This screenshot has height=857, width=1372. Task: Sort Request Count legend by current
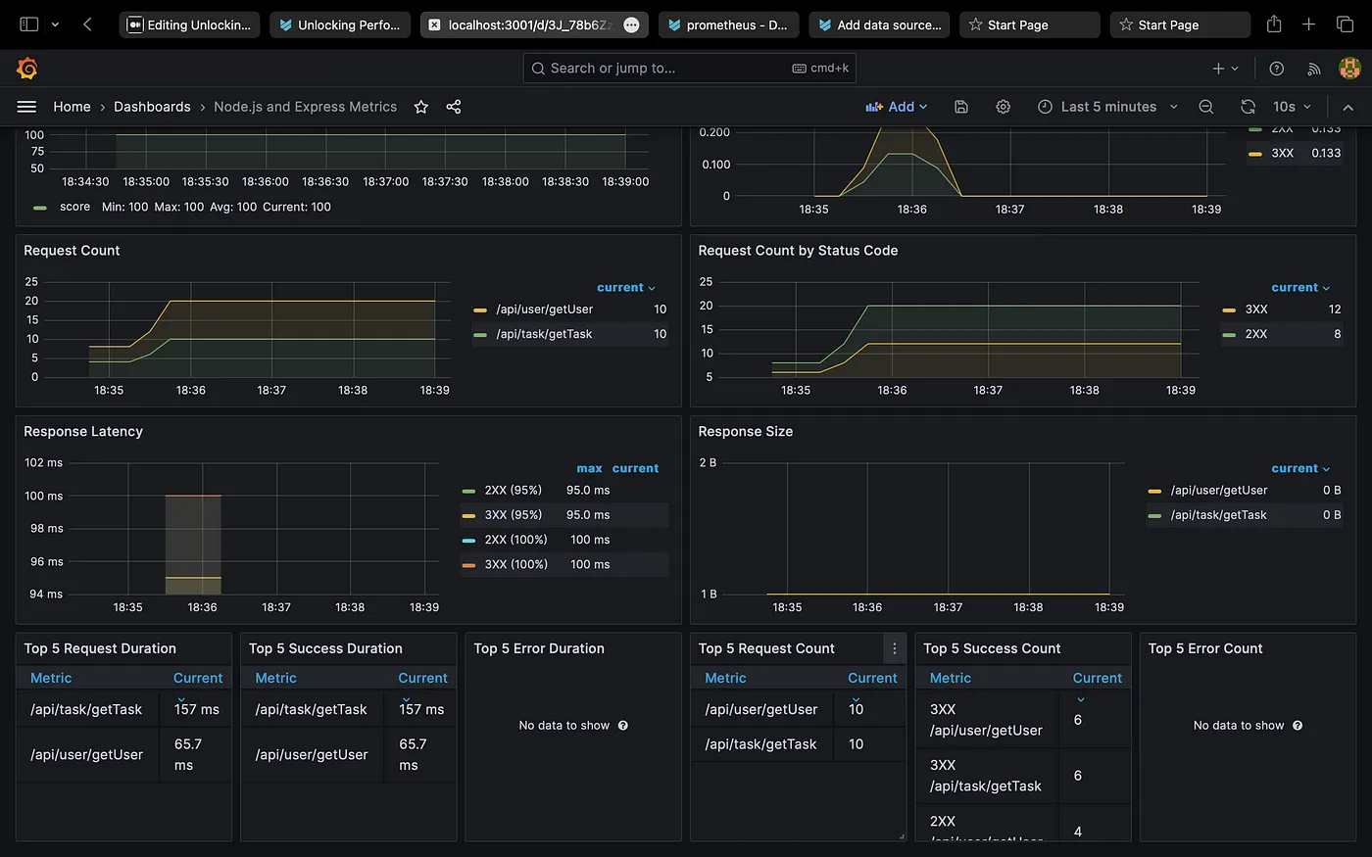[x=626, y=288]
